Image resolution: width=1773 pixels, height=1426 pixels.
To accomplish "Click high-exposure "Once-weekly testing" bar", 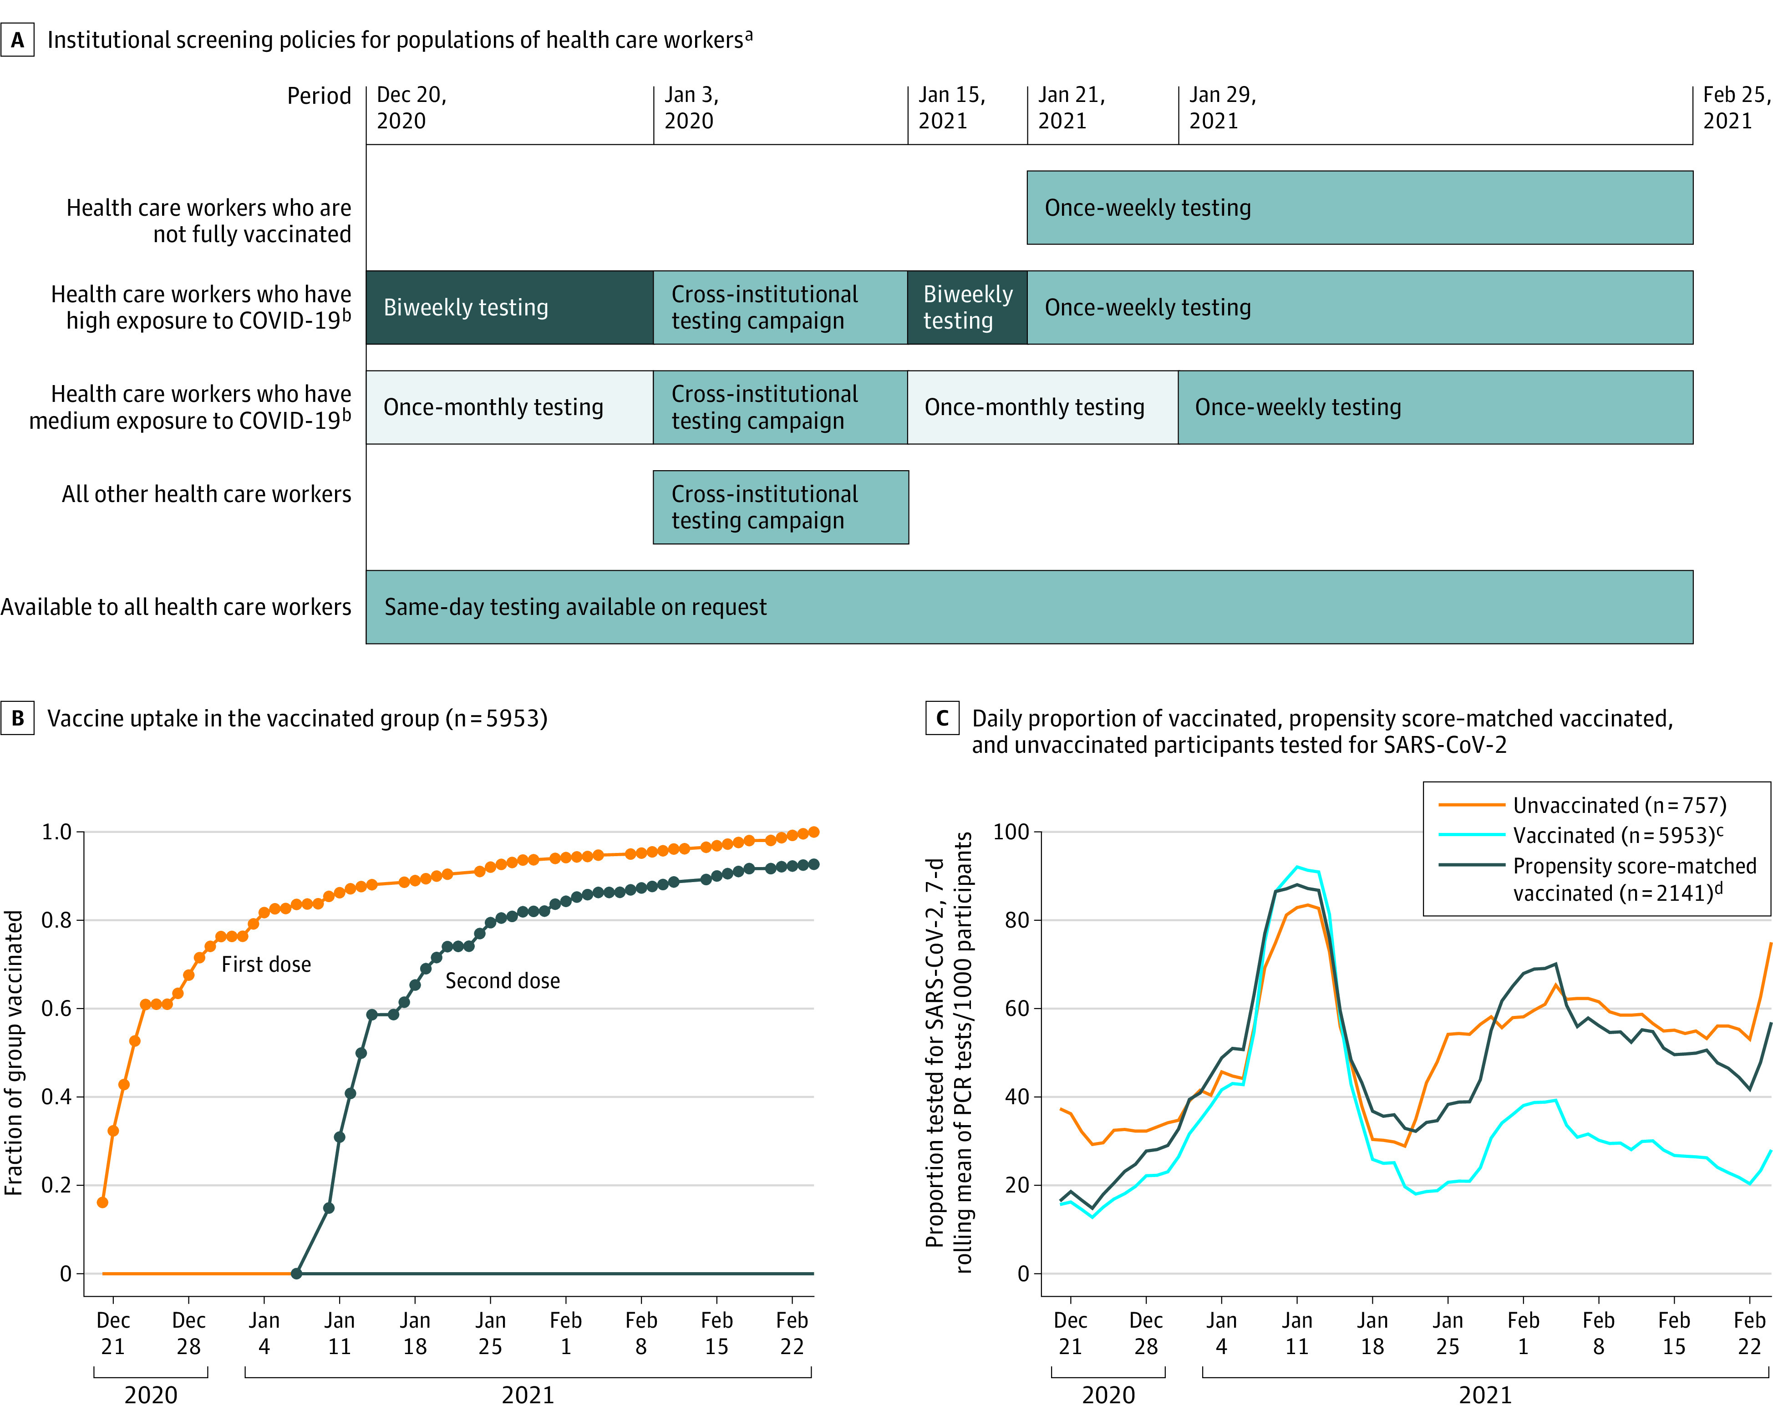I will coord(1359,307).
